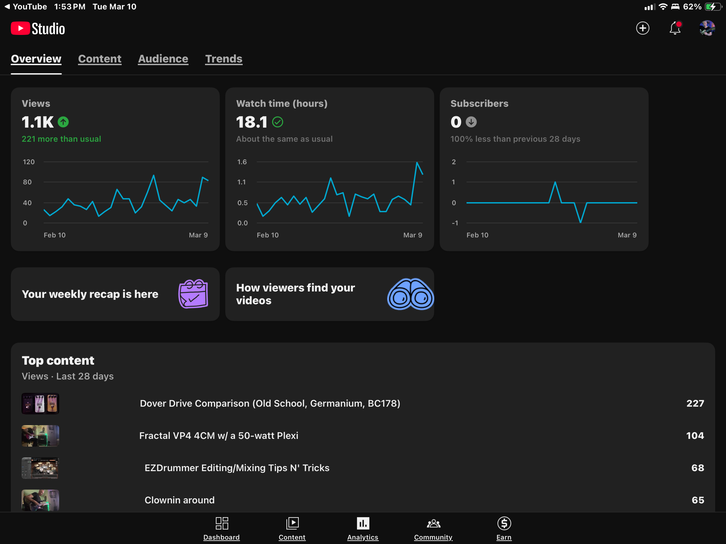
Task: Switch to the Audience tab
Action: point(163,59)
